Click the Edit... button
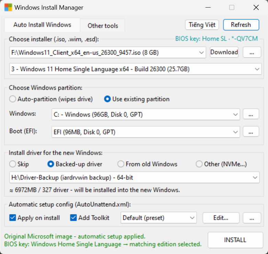Screen dimensions: 268x254 click(x=221, y=218)
